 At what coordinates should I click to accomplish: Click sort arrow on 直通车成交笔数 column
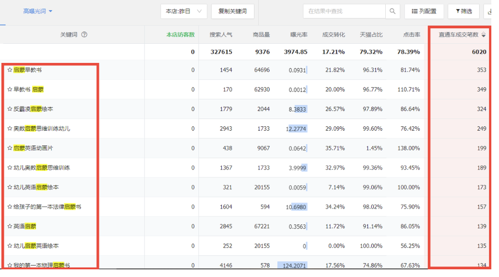484,35
